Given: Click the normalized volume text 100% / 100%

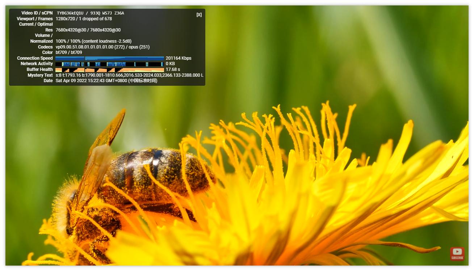Looking at the screenshot, I should click(68, 41).
